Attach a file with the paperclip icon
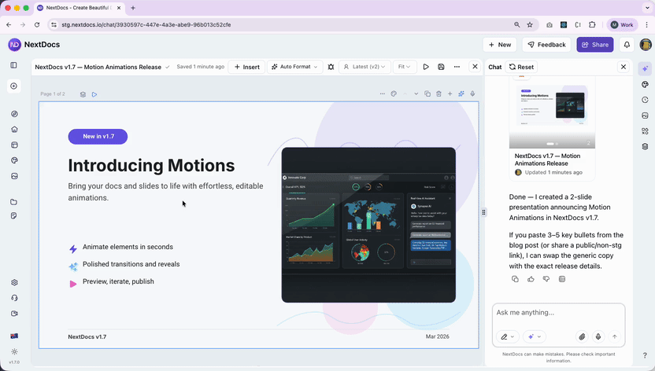 tap(582, 336)
